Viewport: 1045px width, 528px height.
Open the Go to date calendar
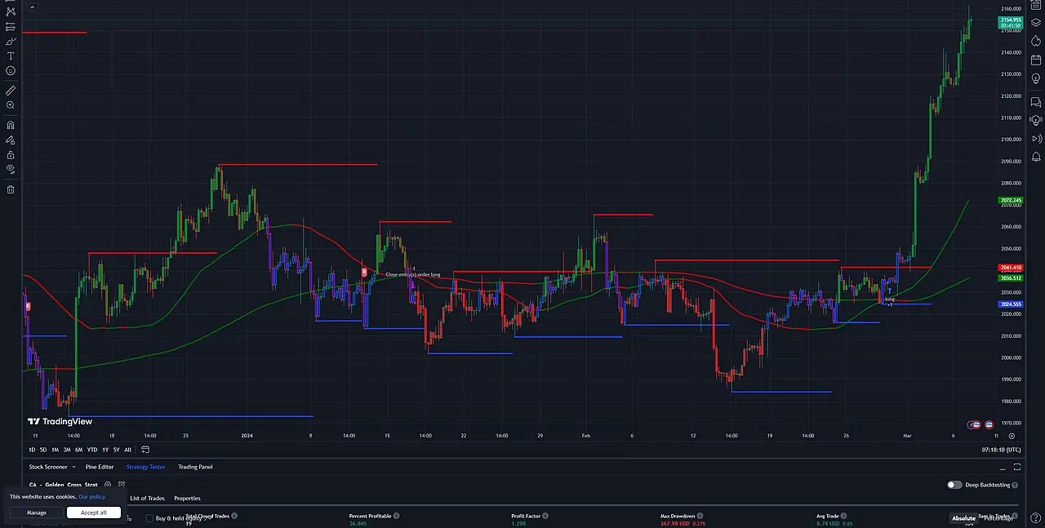pyautogui.click(x=145, y=449)
